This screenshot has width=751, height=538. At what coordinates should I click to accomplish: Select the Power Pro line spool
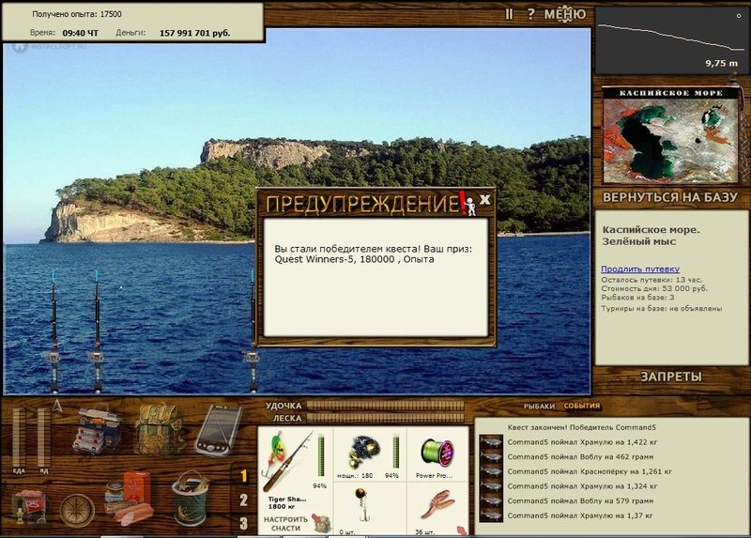[x=437, y=453]
